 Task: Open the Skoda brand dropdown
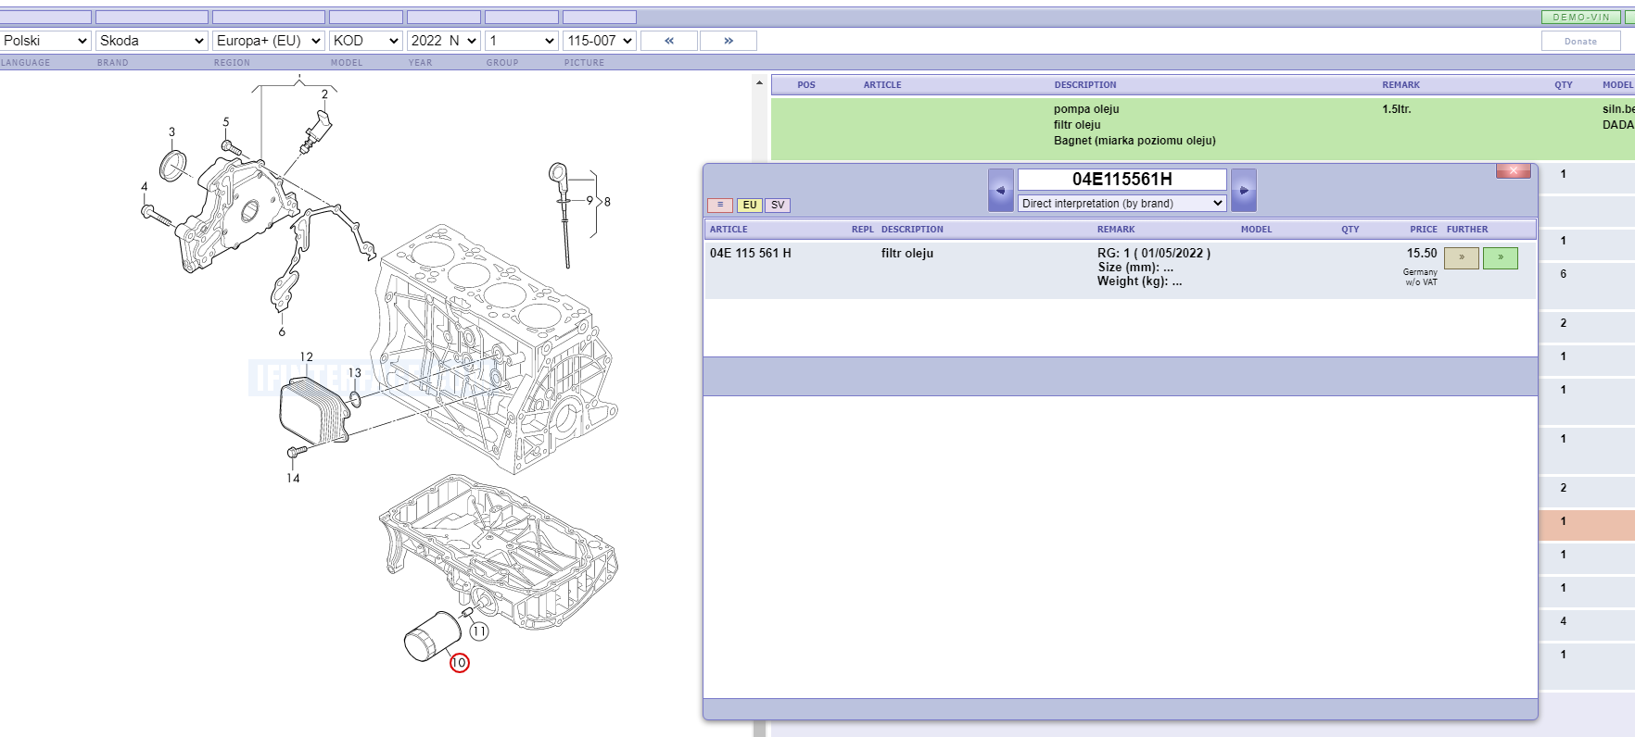[151, 41]
